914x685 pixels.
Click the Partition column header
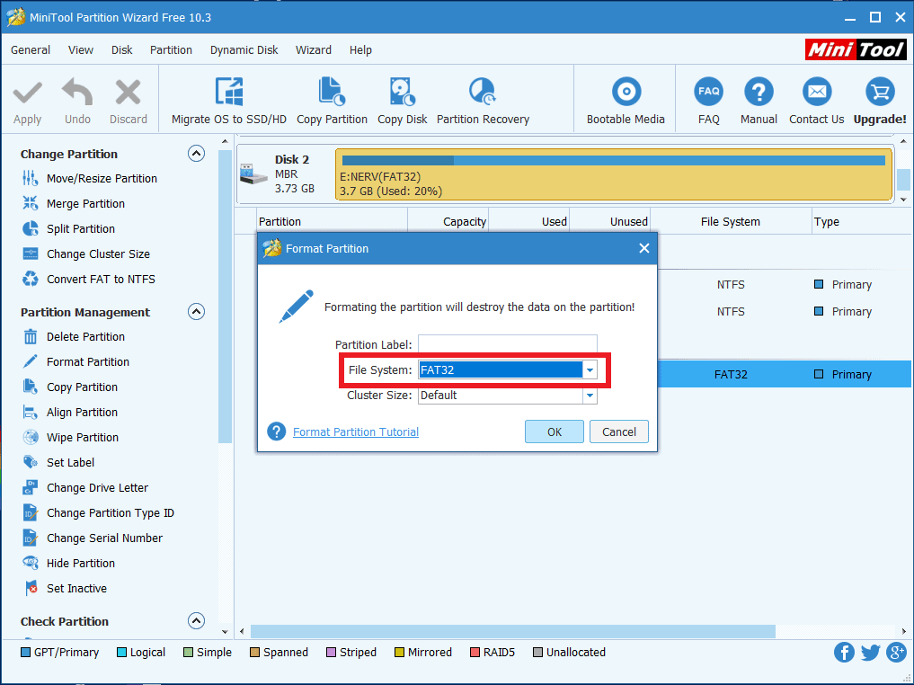point(333,221)
